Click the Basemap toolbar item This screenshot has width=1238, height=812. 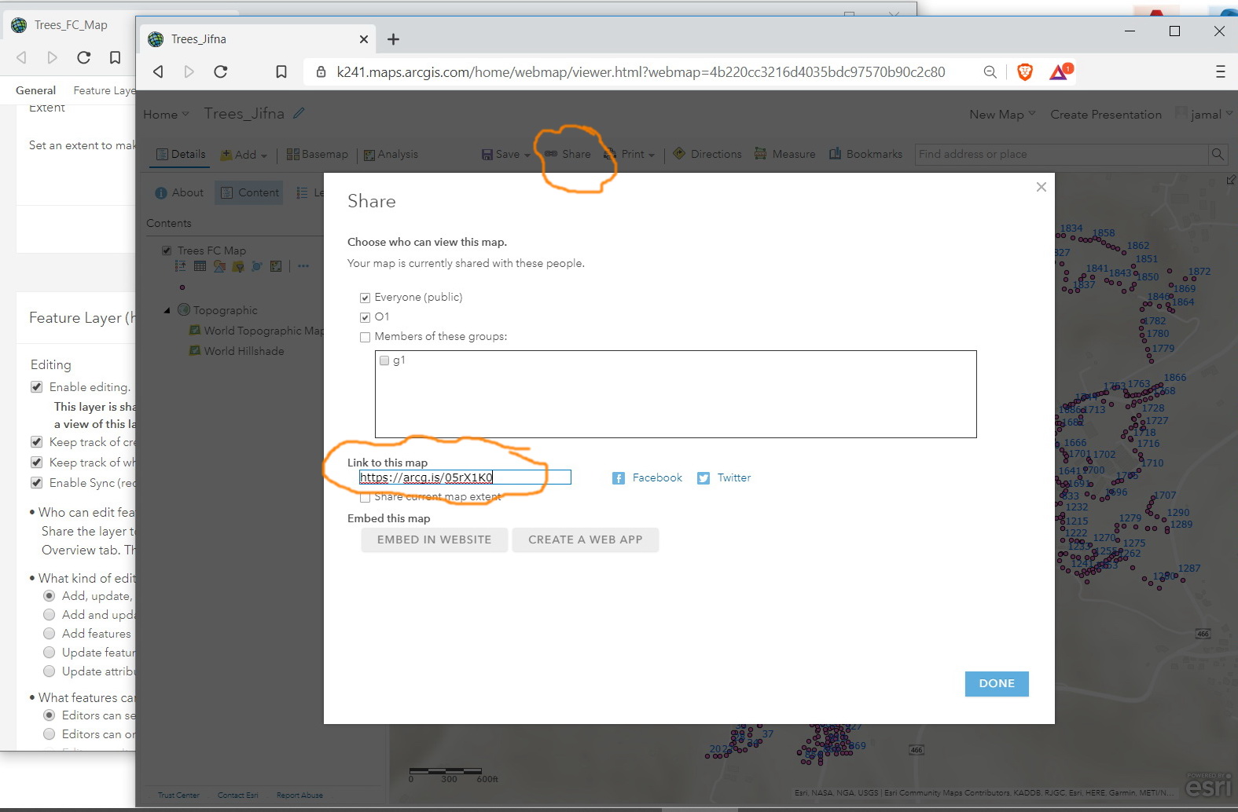tap(318, 155)
